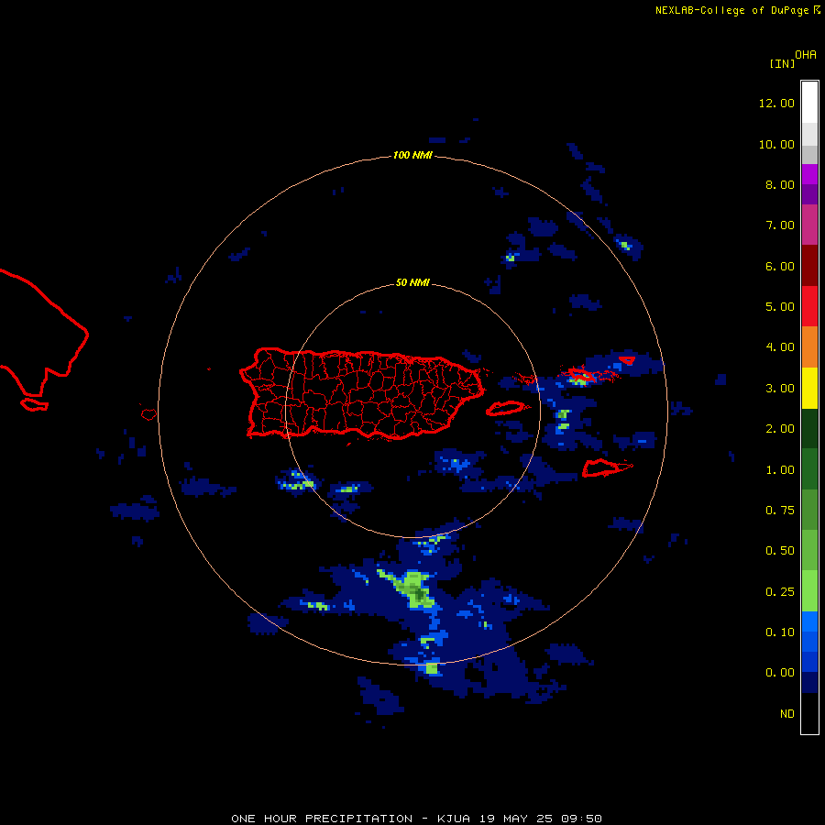The image size is (825, 825).
Task: Click the OHA product label above legend
Action: pos(806,55)
